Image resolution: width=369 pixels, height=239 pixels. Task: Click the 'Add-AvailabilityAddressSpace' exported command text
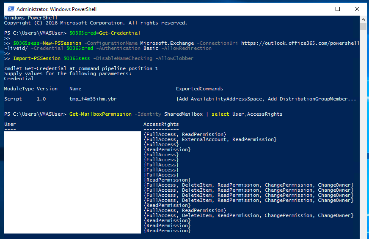[220, 99]
